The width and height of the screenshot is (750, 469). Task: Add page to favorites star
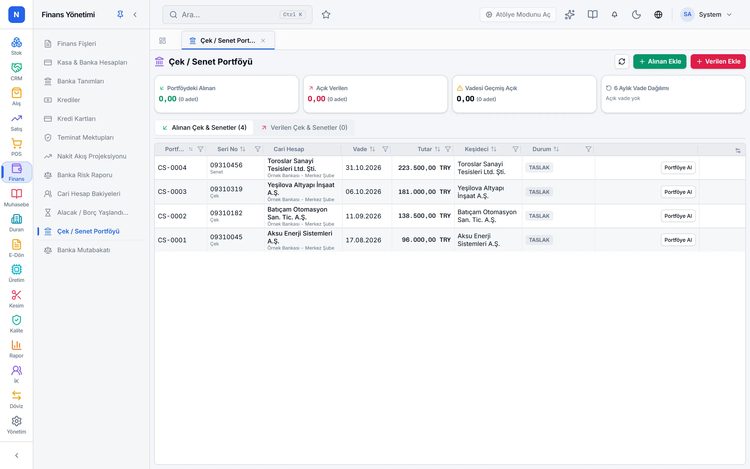326,15
